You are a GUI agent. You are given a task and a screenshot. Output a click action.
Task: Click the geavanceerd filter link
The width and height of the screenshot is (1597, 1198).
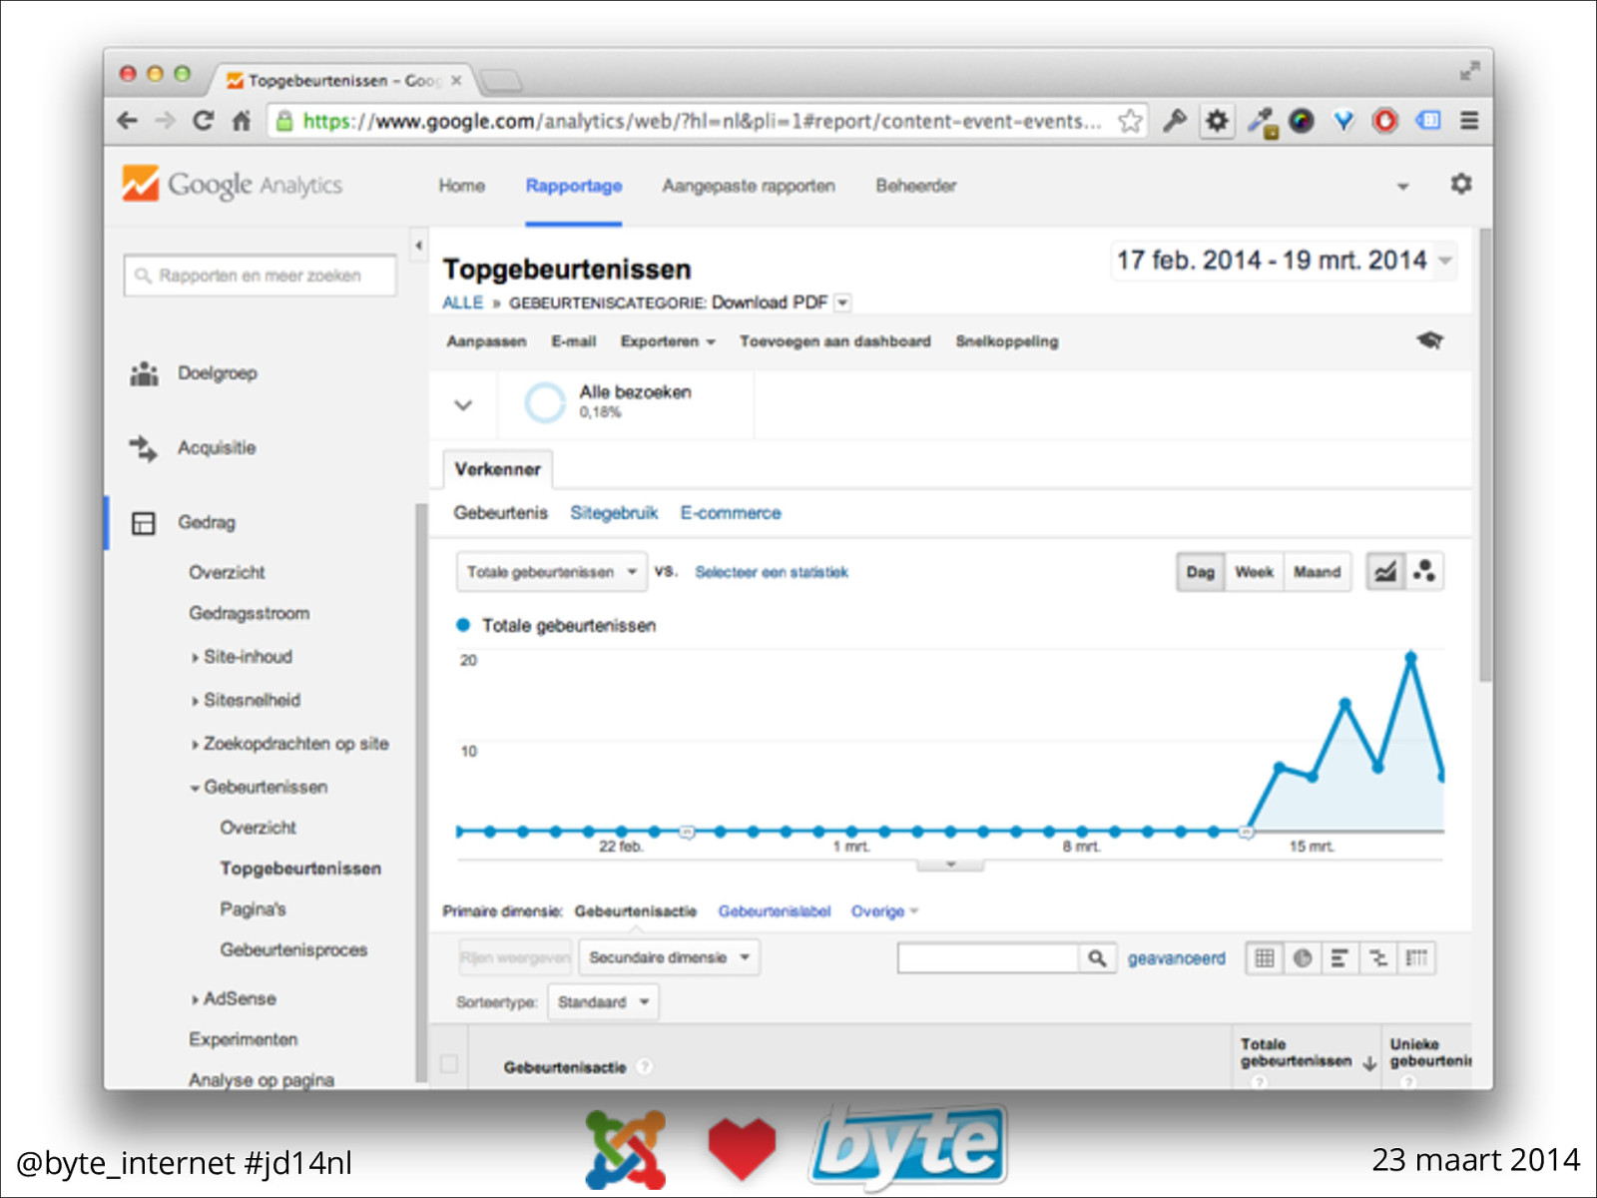pos(1176,958)
